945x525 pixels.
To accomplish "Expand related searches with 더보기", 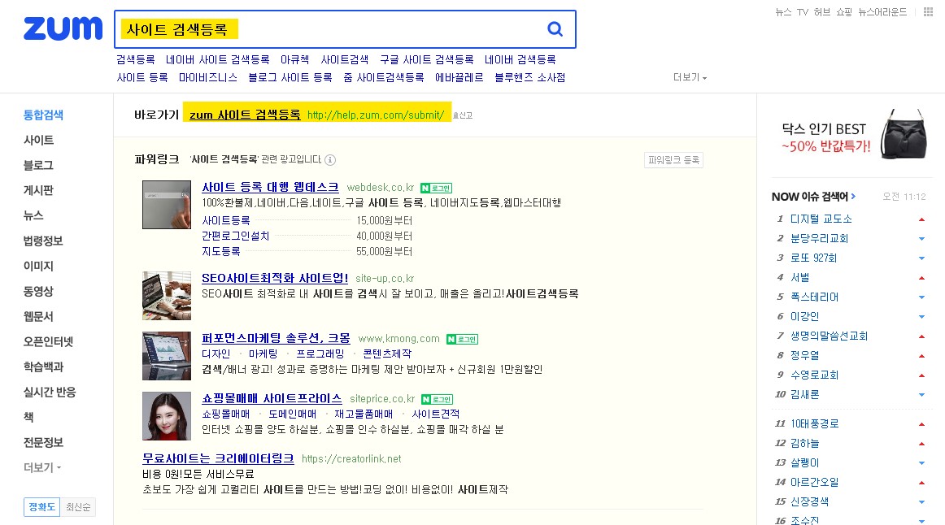I will click(x=690, y=77).
